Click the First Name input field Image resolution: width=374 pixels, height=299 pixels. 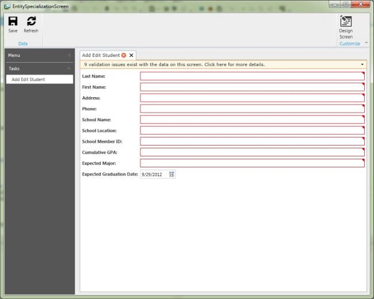(x=252, y=87)
